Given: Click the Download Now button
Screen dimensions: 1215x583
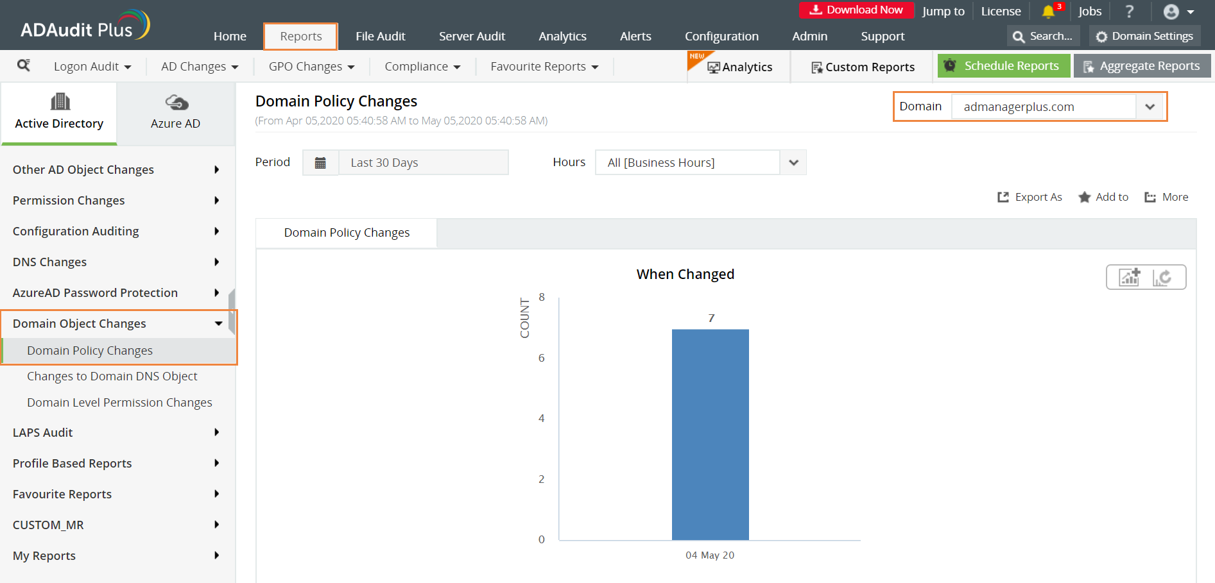Looking at the screenshot, I should coord(856,10).
